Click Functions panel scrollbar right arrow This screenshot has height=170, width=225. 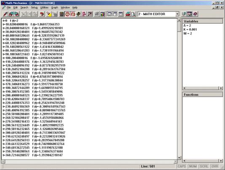click(221, 161)
